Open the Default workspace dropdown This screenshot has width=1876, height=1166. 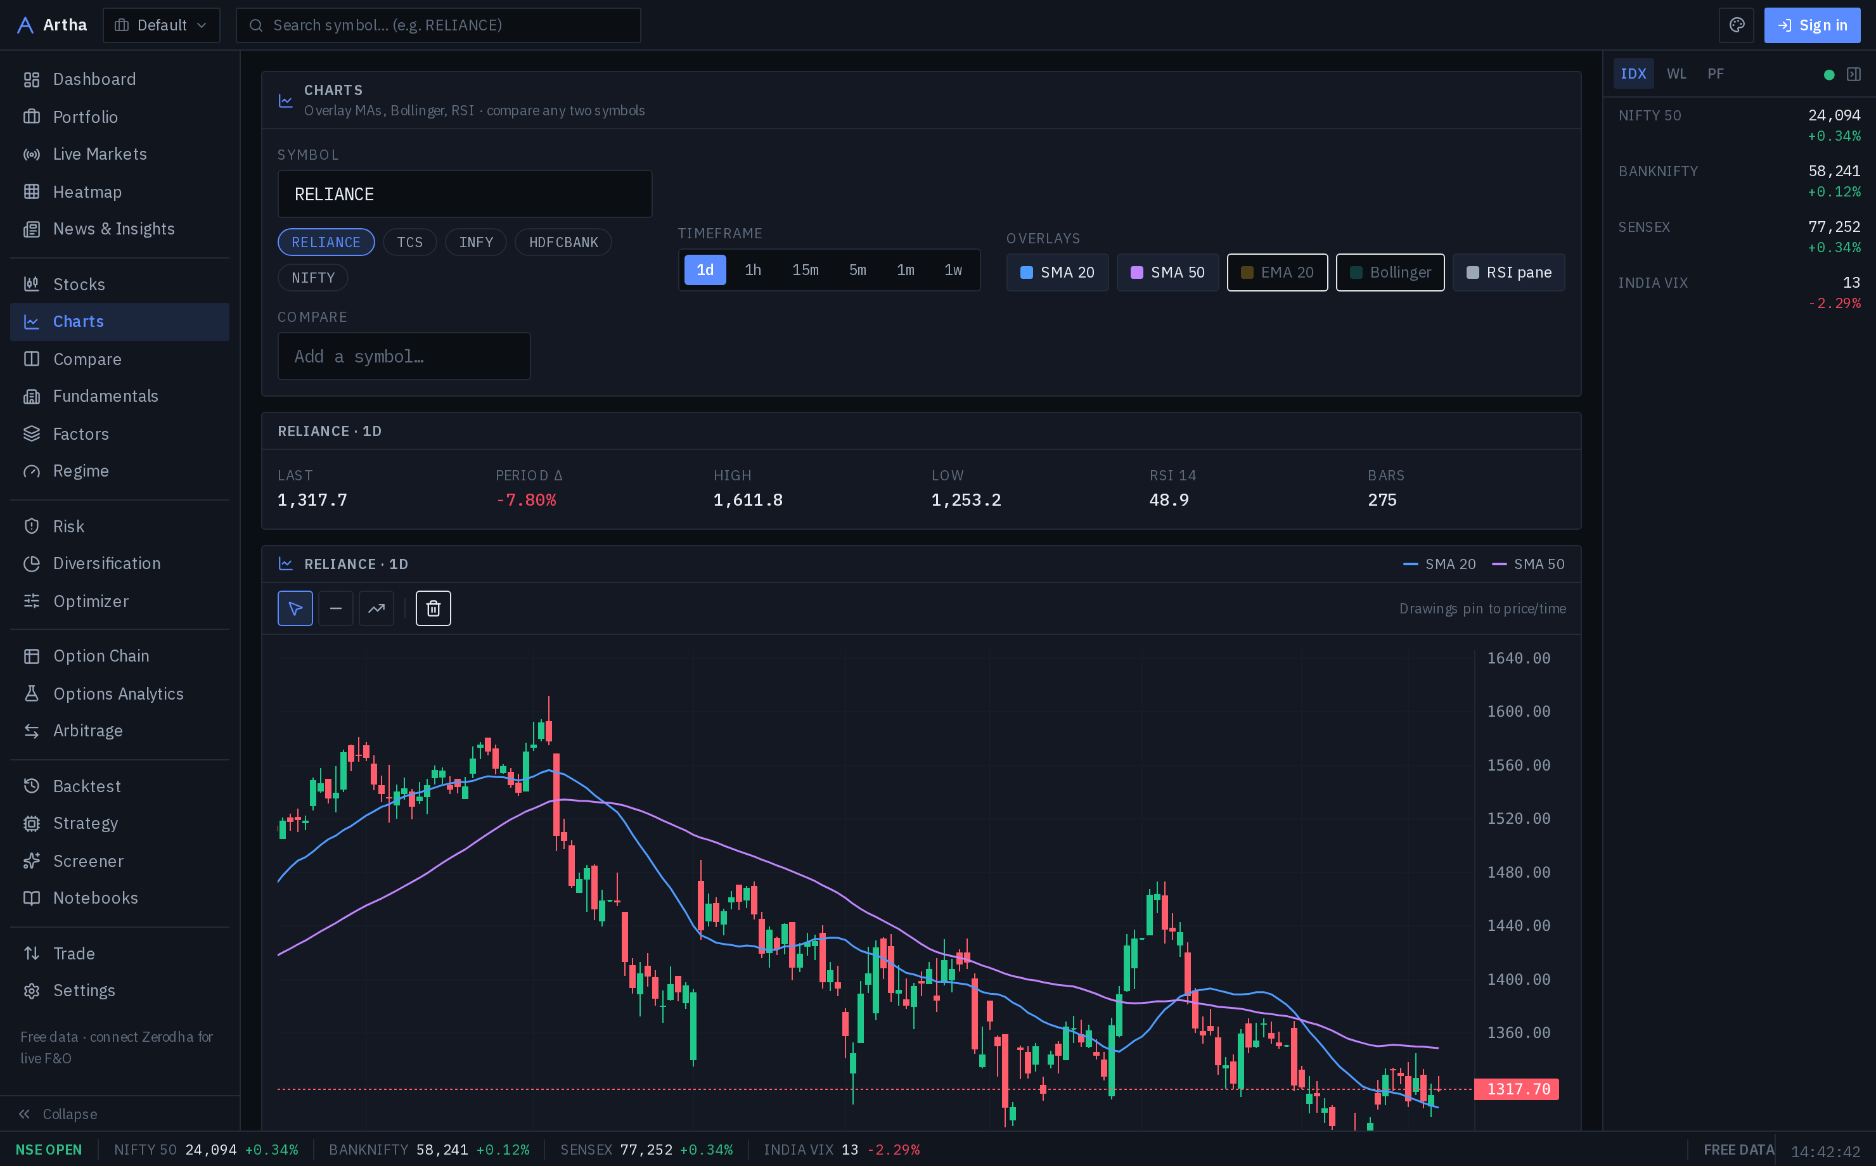pos(161,25)
